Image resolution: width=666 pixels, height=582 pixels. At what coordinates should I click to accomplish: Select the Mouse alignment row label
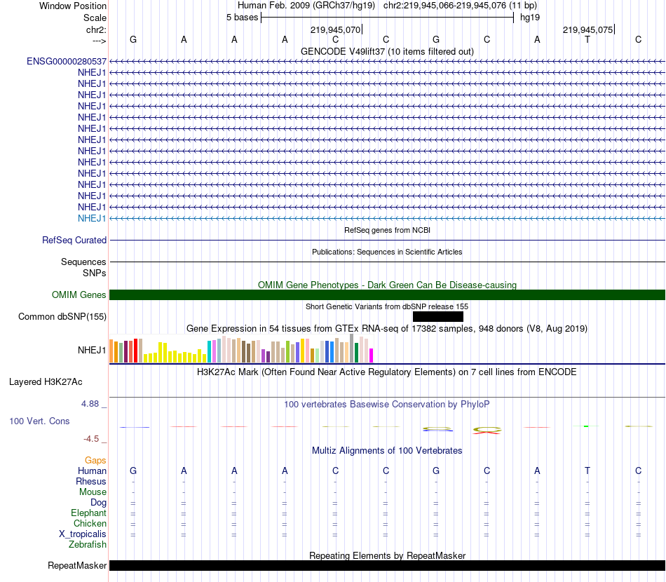point(93,492)
